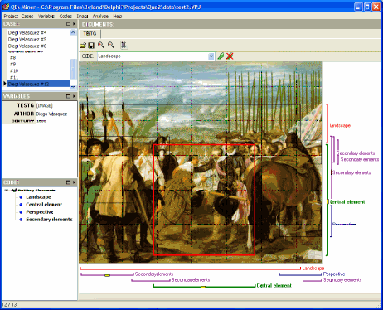The height and width of the screenshot is (310, 383).
Task: Click the AUTHOR value Diego Velasquez
Action: pos(51,114)
